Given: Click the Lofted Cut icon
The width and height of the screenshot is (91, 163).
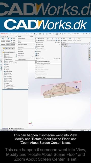Looking at the screenshot, I should pos(38,40).
